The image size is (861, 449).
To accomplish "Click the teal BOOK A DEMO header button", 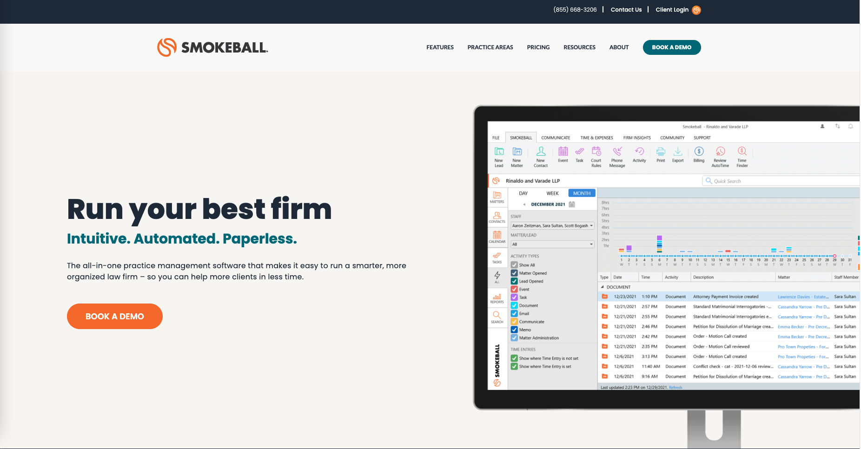I will click(672, 47).
